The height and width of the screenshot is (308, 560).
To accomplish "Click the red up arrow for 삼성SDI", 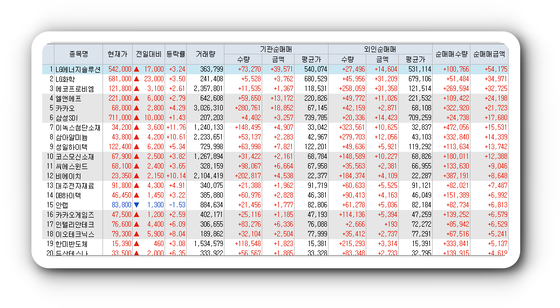I will 136,117.
